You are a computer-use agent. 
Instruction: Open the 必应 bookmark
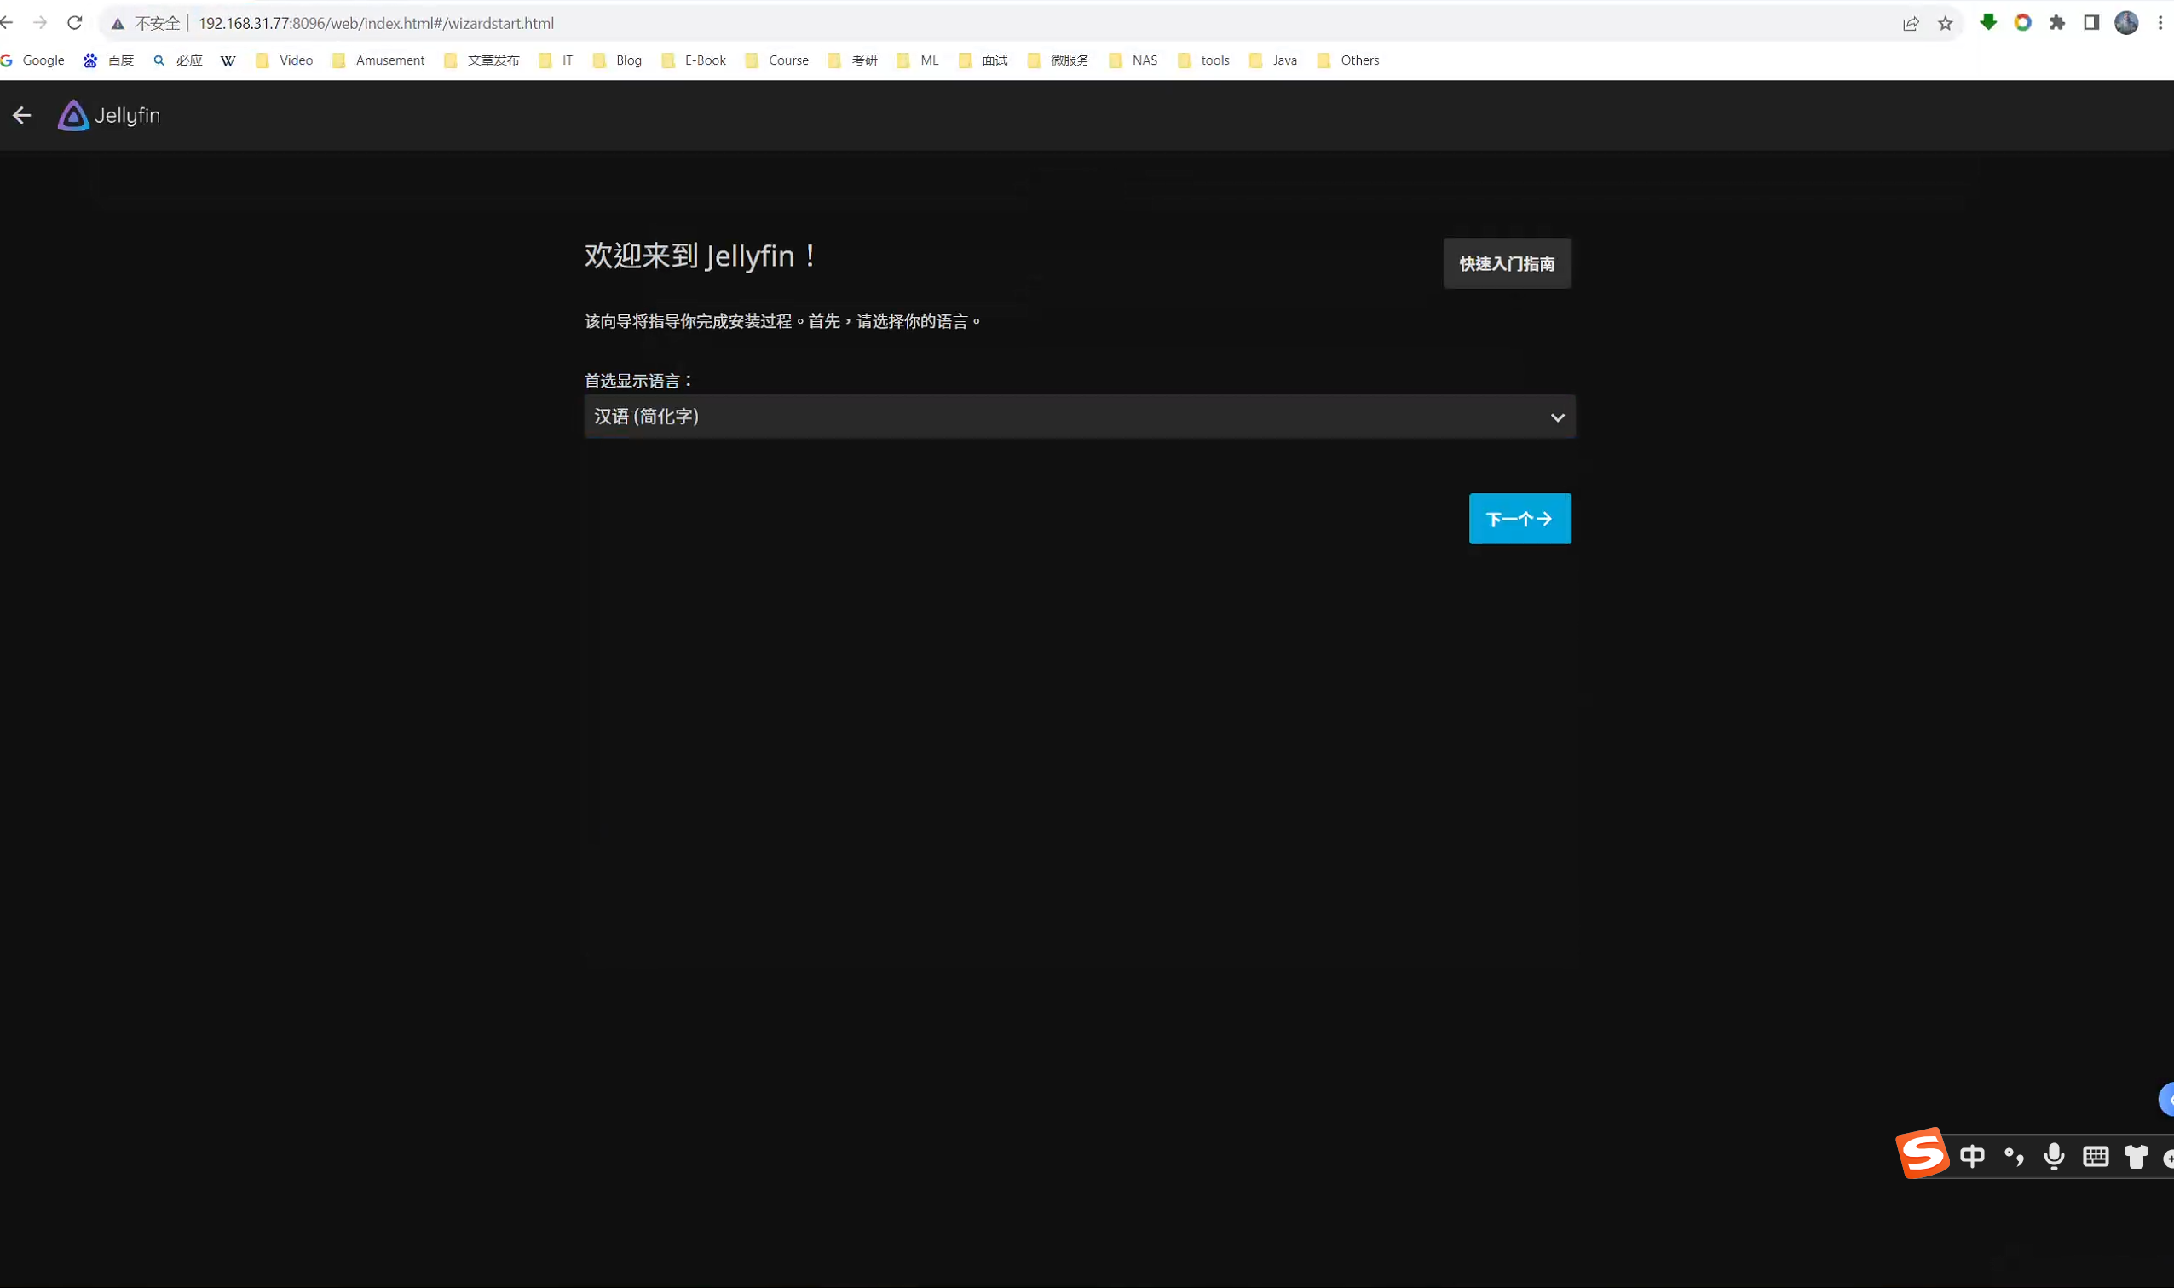pyautogui.click(x=178, y=60)
